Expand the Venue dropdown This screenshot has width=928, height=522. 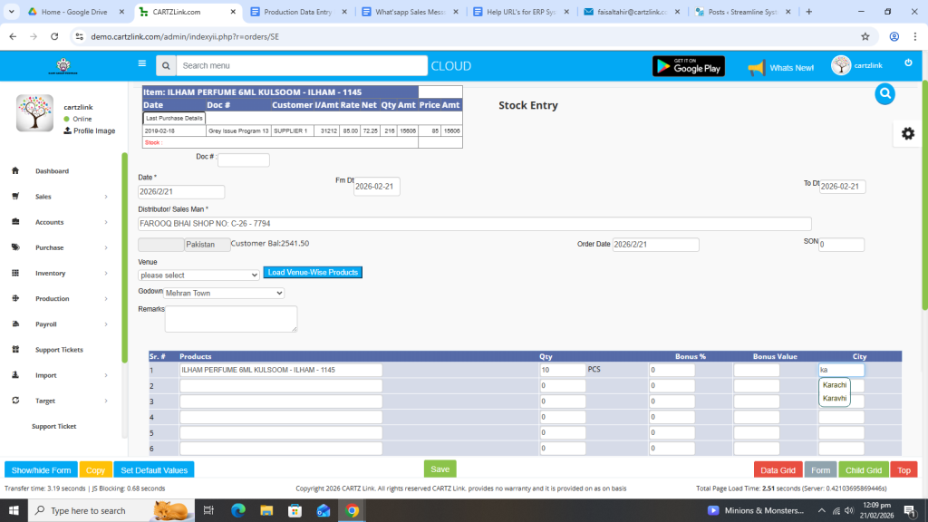coord(198,275)
